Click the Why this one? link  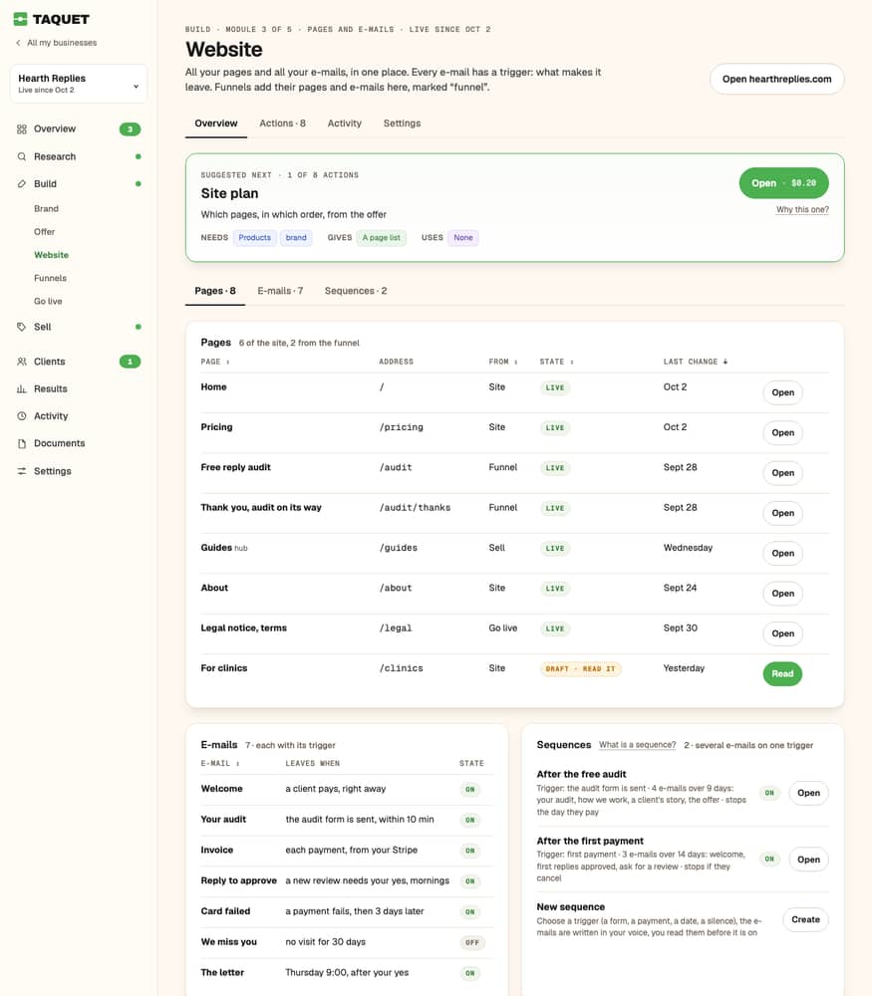[x=802, y=209]
